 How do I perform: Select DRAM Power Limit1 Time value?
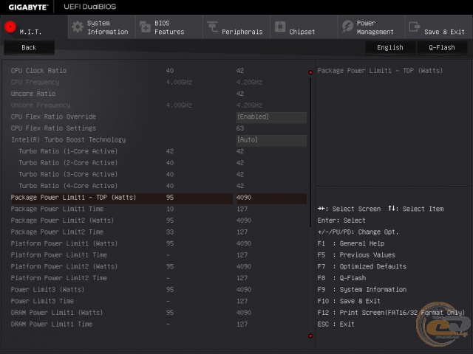click(x=242, y=324)
